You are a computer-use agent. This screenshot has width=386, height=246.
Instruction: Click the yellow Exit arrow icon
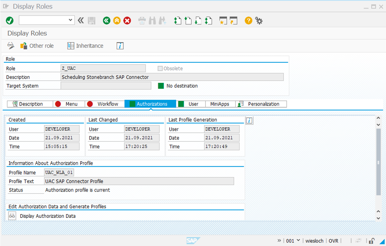pos(117,21)
